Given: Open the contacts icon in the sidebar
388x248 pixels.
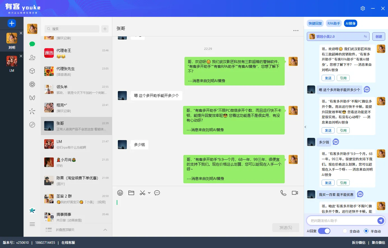Looking at the screenshot, I should tap(32, 57).
